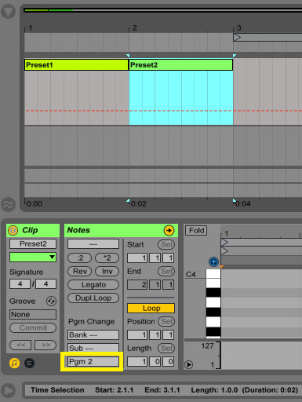Screen dimensions: 302x402
Task: Toggle the MIDI editor headphone preview
Action: tap(213, 261)
